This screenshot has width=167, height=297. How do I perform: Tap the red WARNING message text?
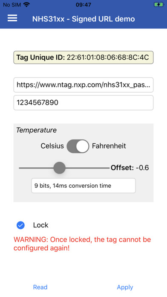(82, 244)
